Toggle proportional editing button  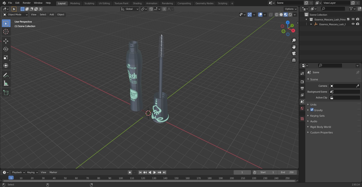pyautogui.click(x=164, y=9)
